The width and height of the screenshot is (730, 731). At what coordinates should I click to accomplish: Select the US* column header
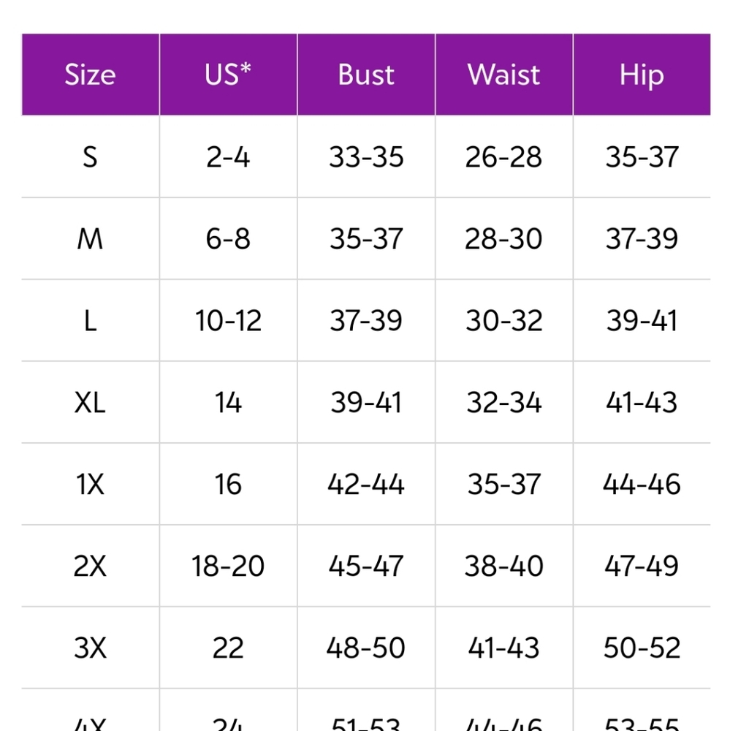coord(228,75)
